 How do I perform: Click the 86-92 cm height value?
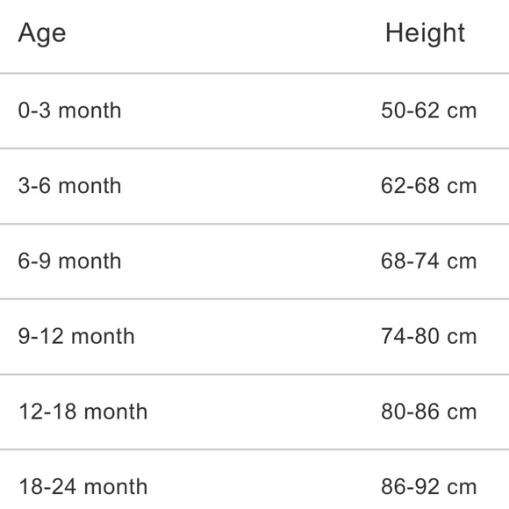point(429,486)
